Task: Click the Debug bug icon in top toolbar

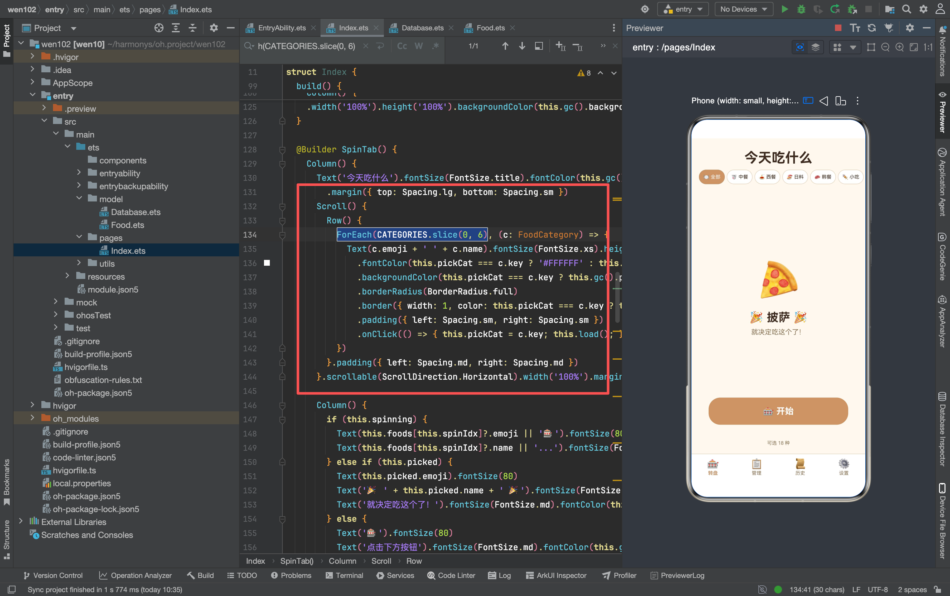Action: pos(801,9)
